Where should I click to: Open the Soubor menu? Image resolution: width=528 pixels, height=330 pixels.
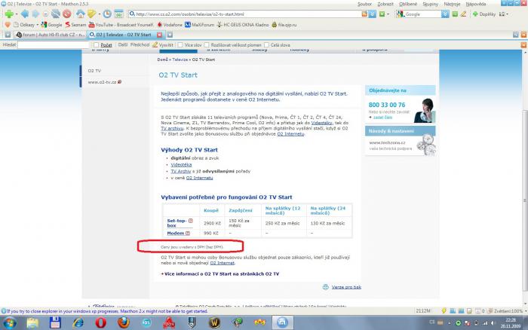[x=364, y=4]
